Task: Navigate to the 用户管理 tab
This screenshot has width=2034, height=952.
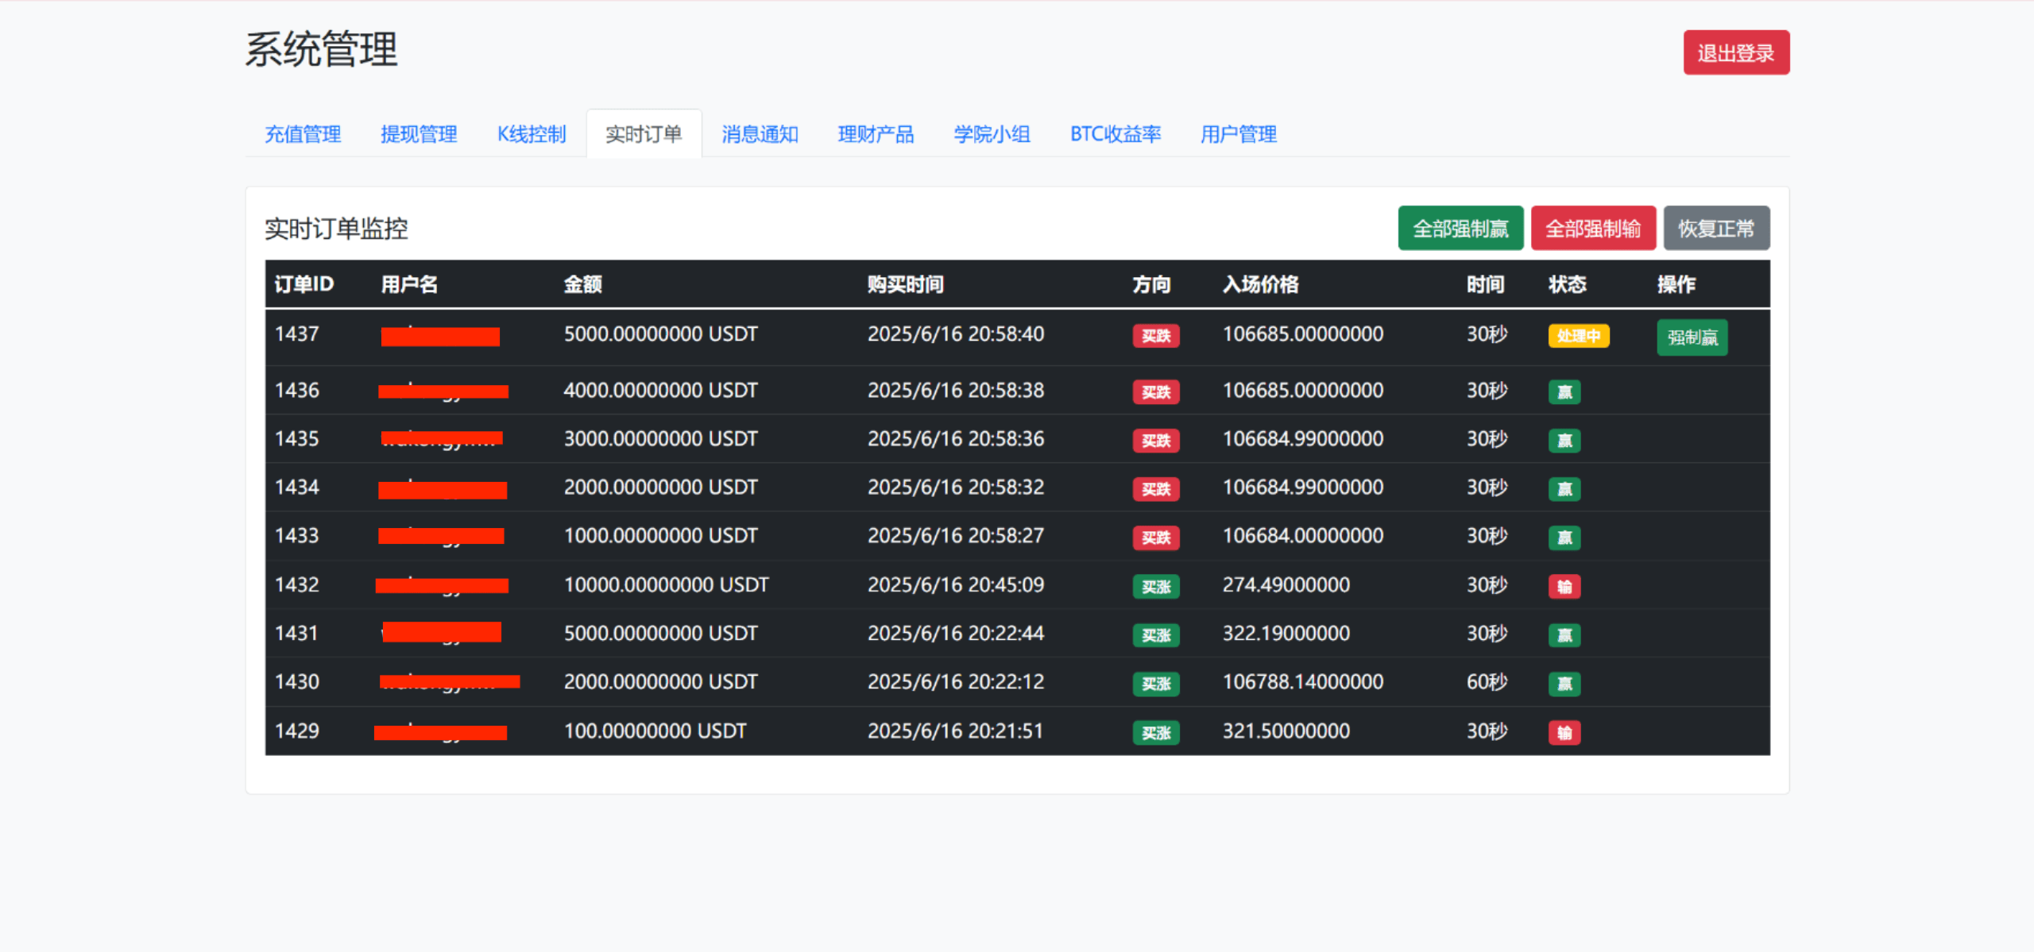Action: coord(1238,134)
